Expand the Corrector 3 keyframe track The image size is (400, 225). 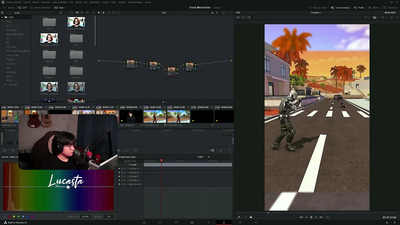coord(127,176)
